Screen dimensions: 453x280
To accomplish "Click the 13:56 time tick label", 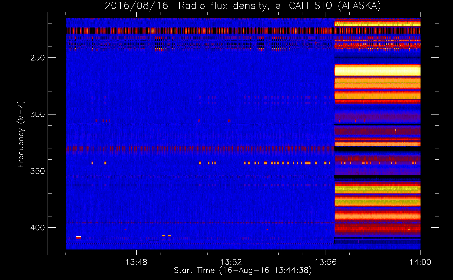I will pos(326,262).
